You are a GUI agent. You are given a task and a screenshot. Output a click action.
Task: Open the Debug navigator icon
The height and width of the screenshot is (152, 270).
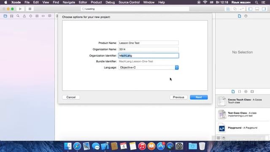tap(37, 16)
